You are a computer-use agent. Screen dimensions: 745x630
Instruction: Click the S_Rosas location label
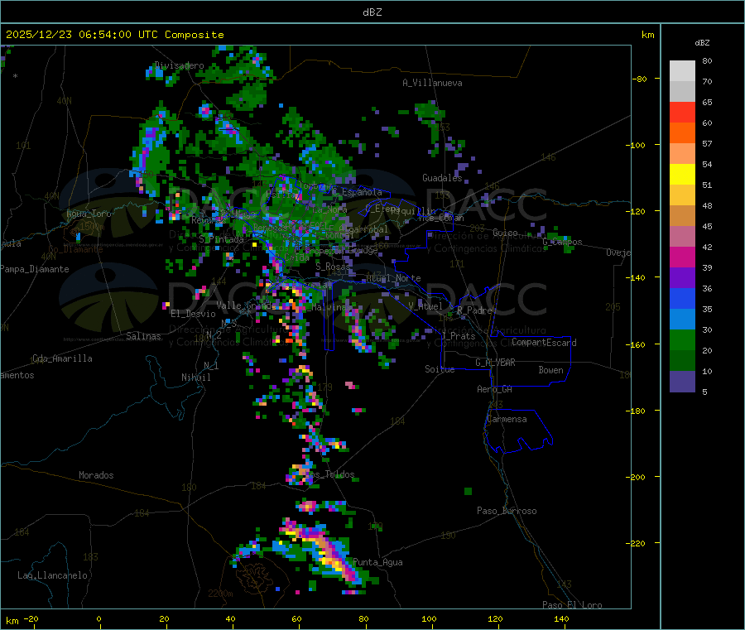point(333,267)
